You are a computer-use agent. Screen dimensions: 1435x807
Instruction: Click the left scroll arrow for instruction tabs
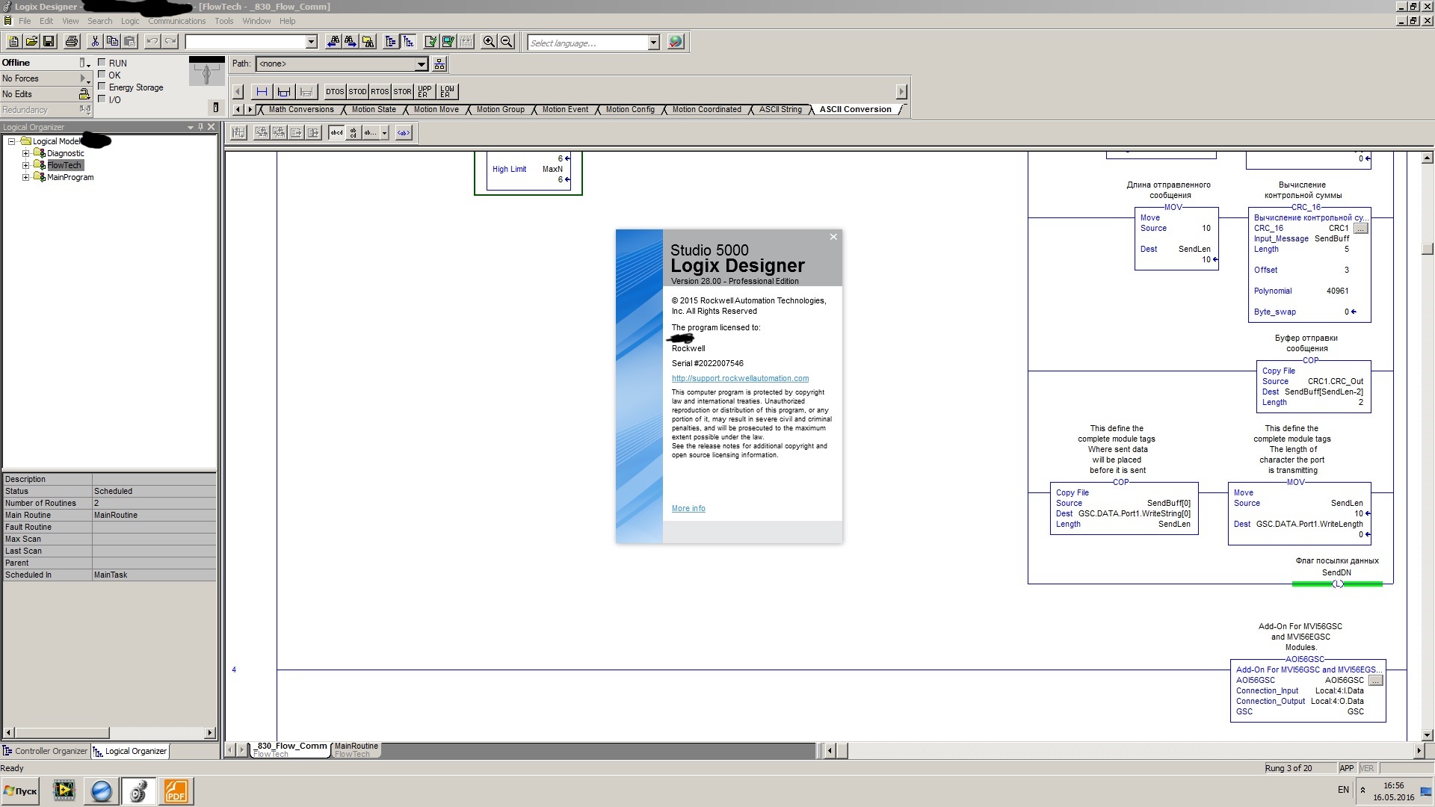tap(238, 109)
